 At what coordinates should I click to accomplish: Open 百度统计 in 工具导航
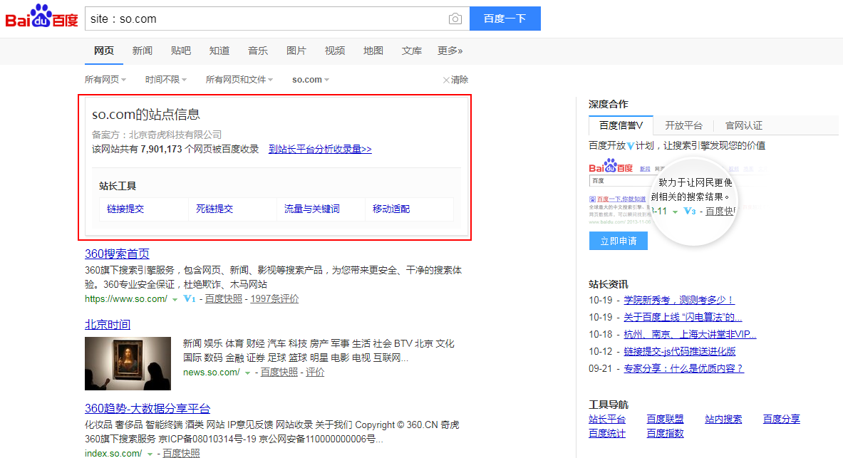(607, 433)
